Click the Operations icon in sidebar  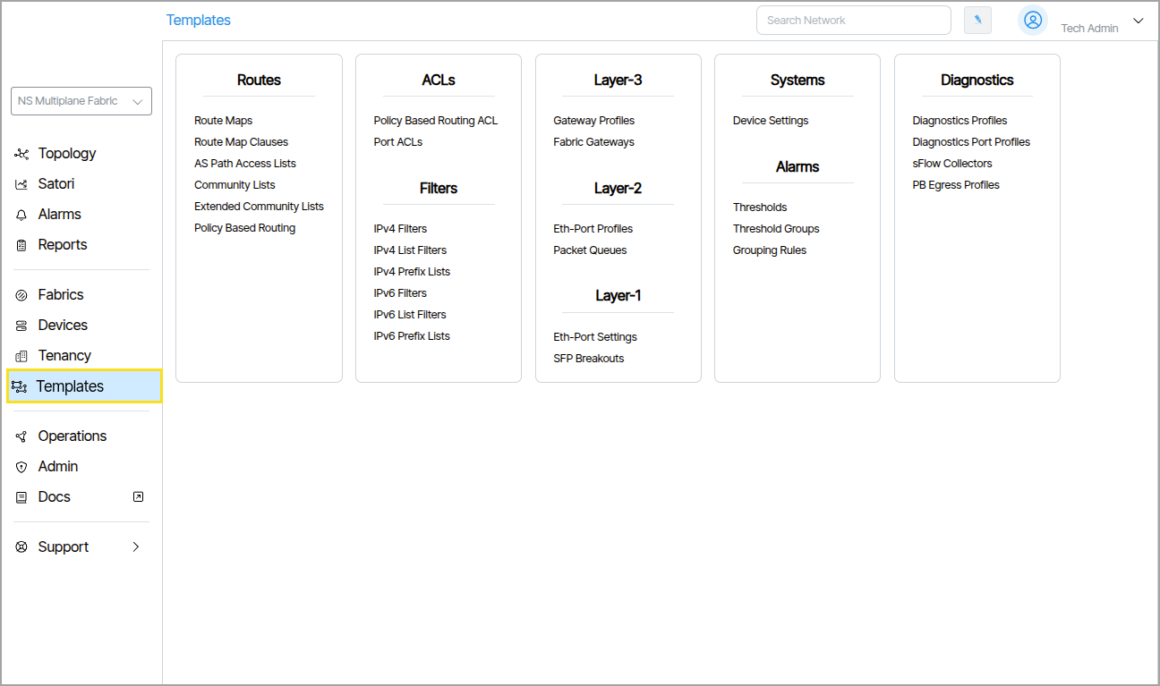tap(21, 436)
